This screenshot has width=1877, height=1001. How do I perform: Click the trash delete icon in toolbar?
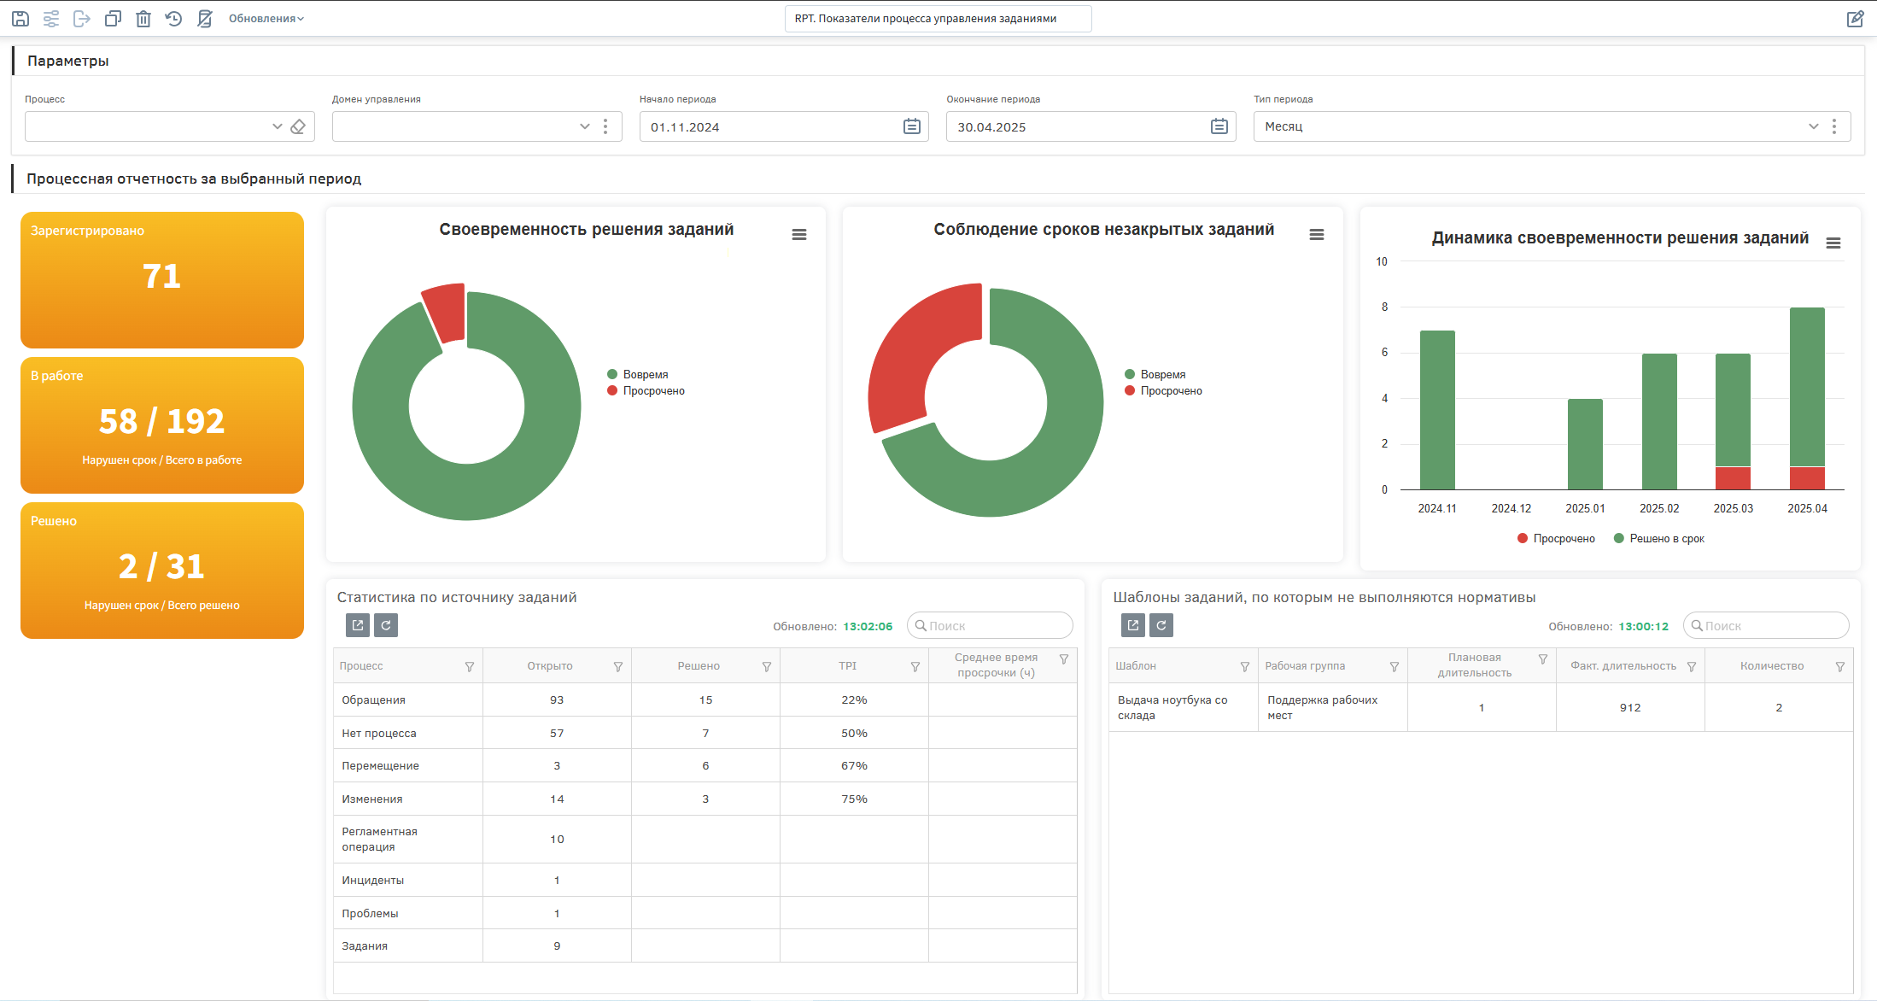143,19
